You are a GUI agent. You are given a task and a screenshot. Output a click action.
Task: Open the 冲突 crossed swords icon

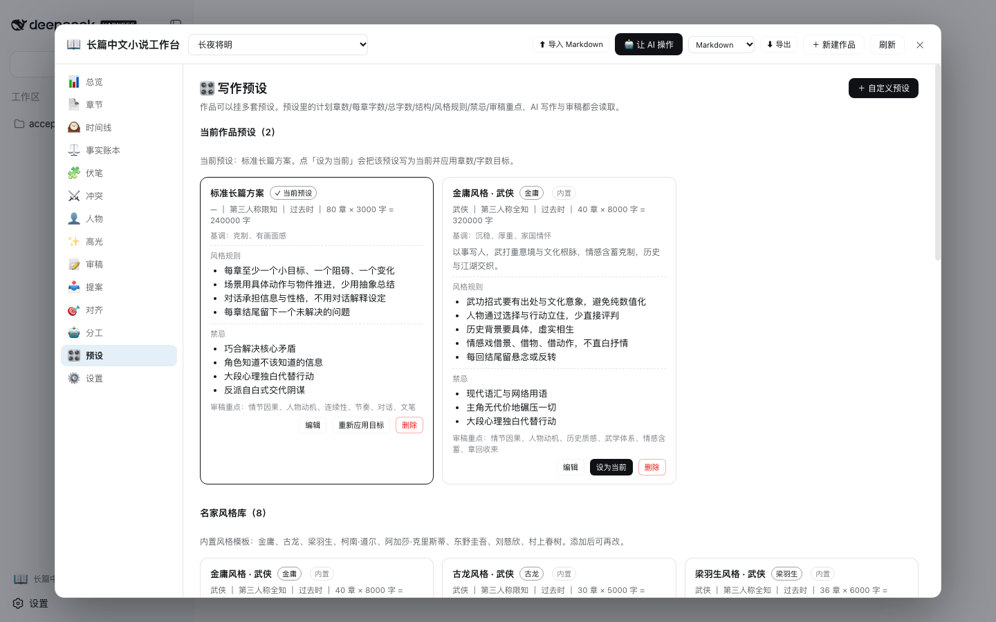[x=74, y=196]
